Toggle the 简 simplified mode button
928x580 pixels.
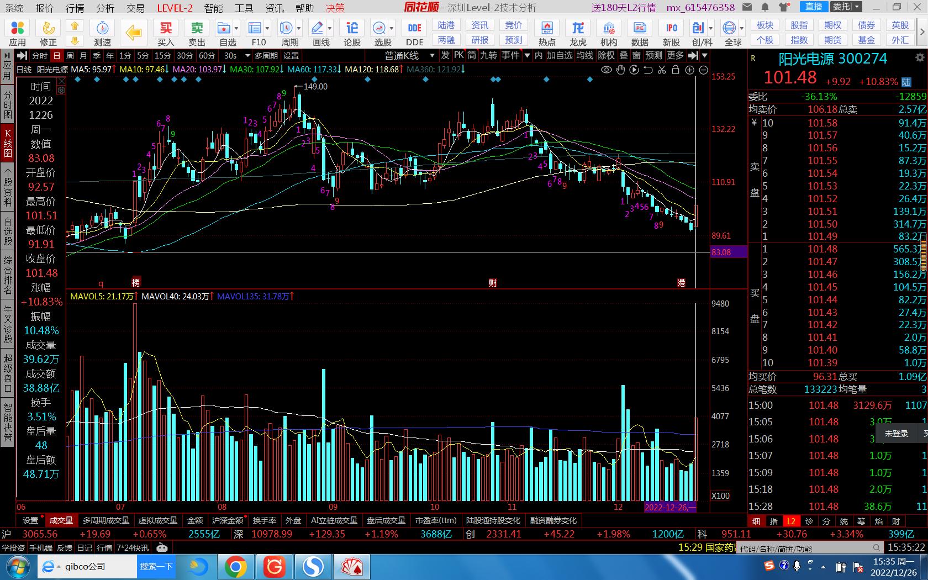(x=472, y=55)
